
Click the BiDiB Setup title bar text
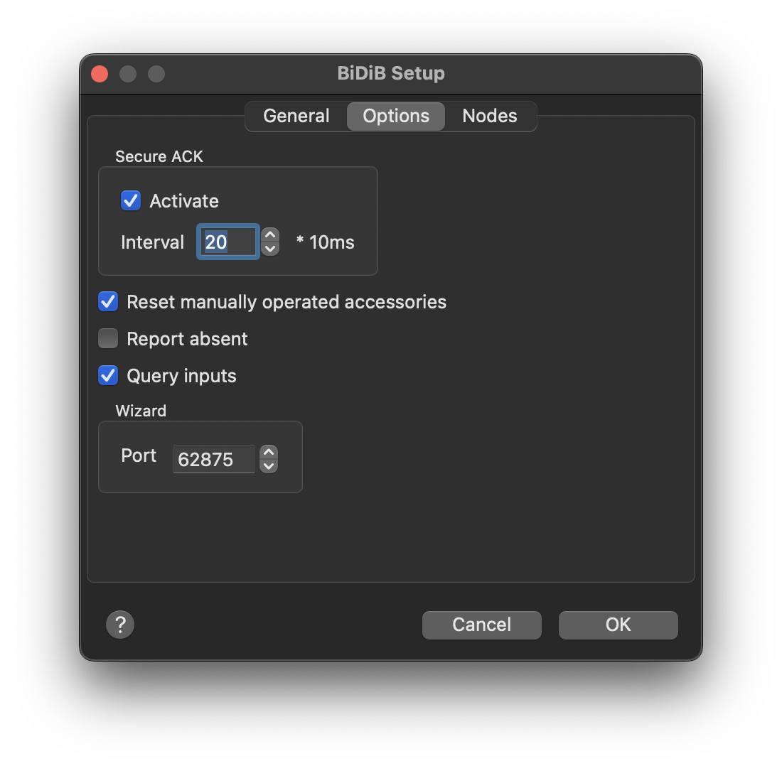[391, 73]
